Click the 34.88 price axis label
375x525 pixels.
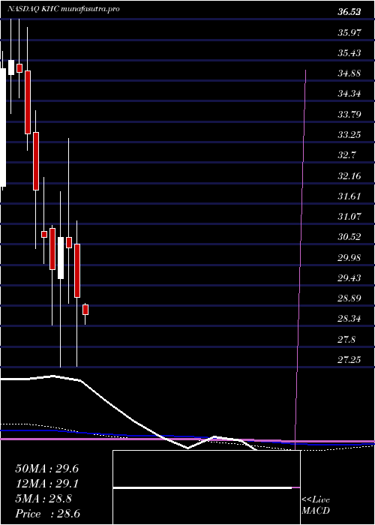click(x=349, y=73)
